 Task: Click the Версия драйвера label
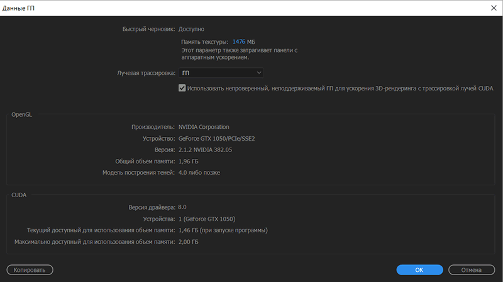click(x=152, y=207)
